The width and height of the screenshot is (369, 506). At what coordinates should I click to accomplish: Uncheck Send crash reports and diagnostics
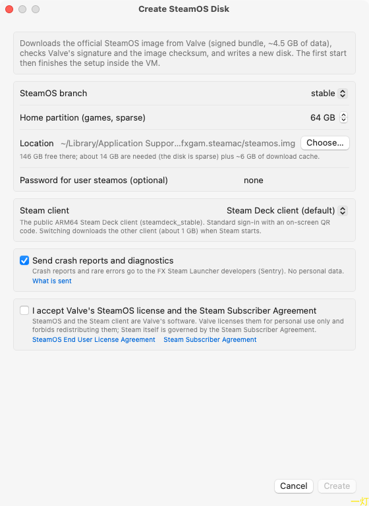tap(24, 260)
